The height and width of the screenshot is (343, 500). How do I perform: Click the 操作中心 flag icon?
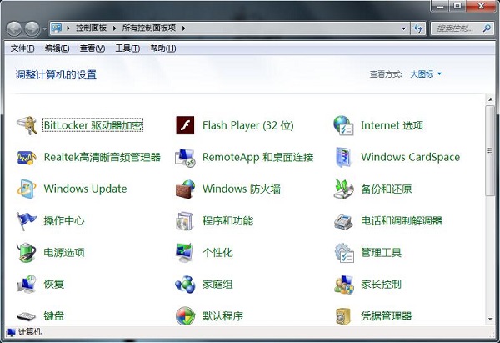coord(26,220)
